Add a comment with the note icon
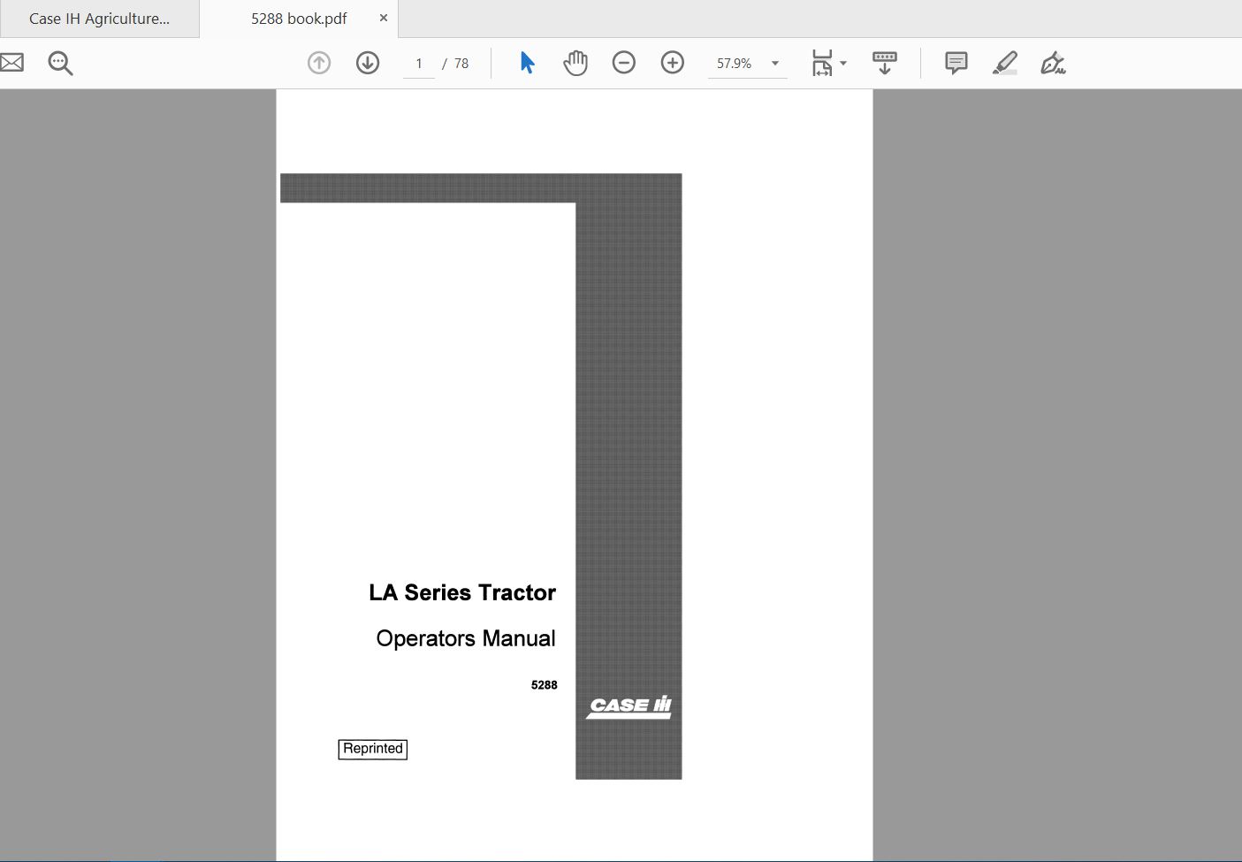The height and width of the screenshot is (862, 1242). pyautogui.click(x=956, y=63)
